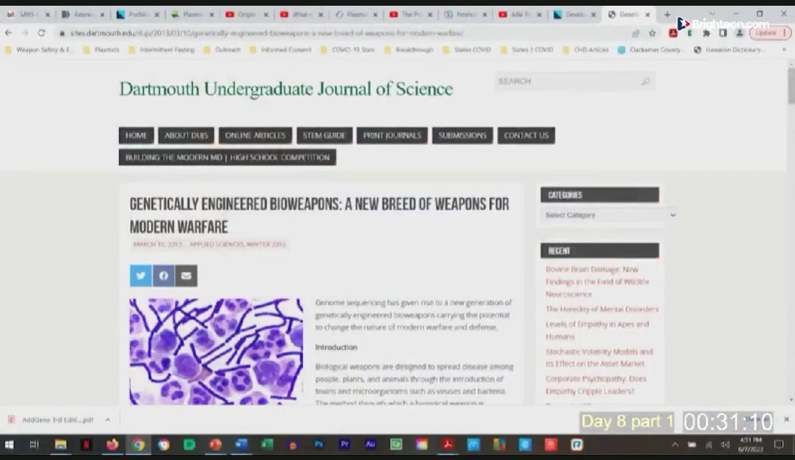Screen dimensions: 795x460
Task: Open volume control in system tray
Action: coord(725,445)
